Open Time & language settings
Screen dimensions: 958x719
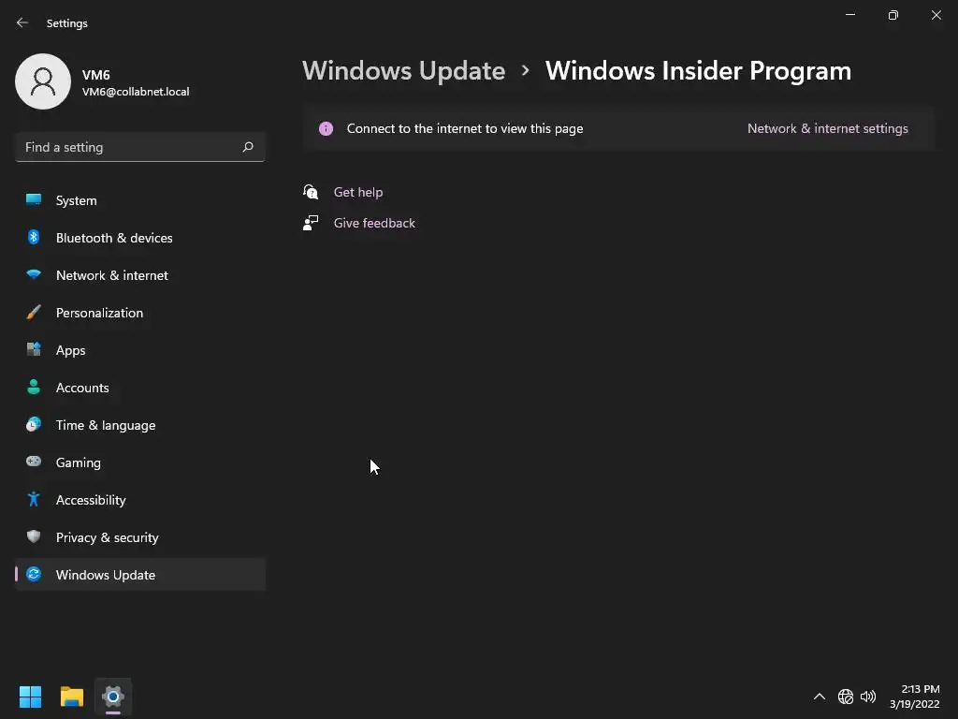tap(140, 425)
